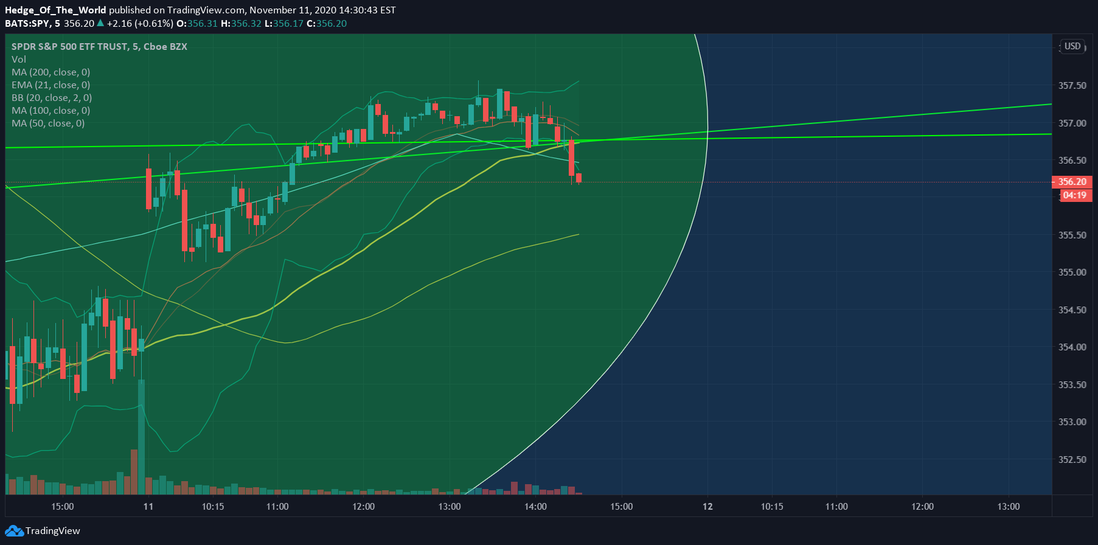The image size is (1098, 545).
Task: Click the 11 date label on time axis
Action: [148, 506]
